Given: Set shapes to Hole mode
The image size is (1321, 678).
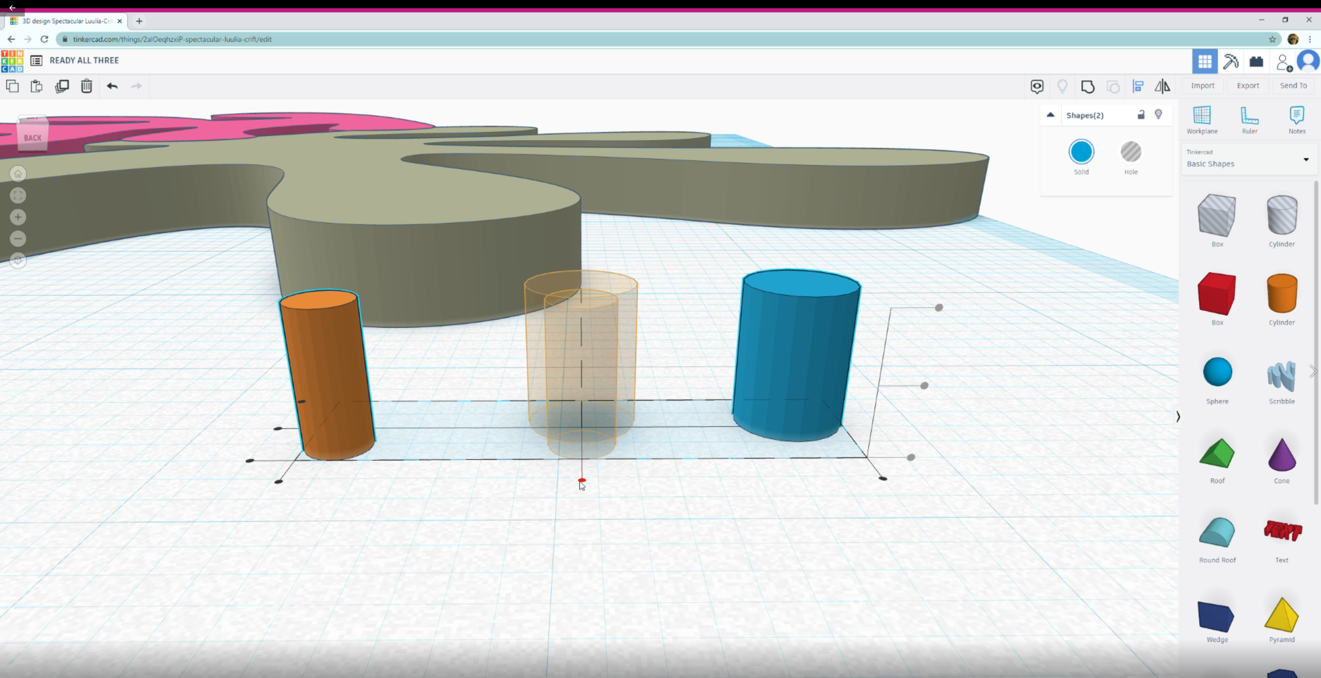Looking at the screenshot, I should pos(1131,153).
